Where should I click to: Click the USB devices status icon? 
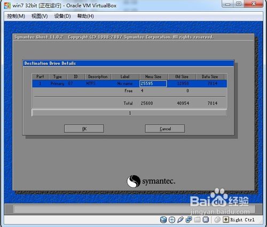click(180, 220)
